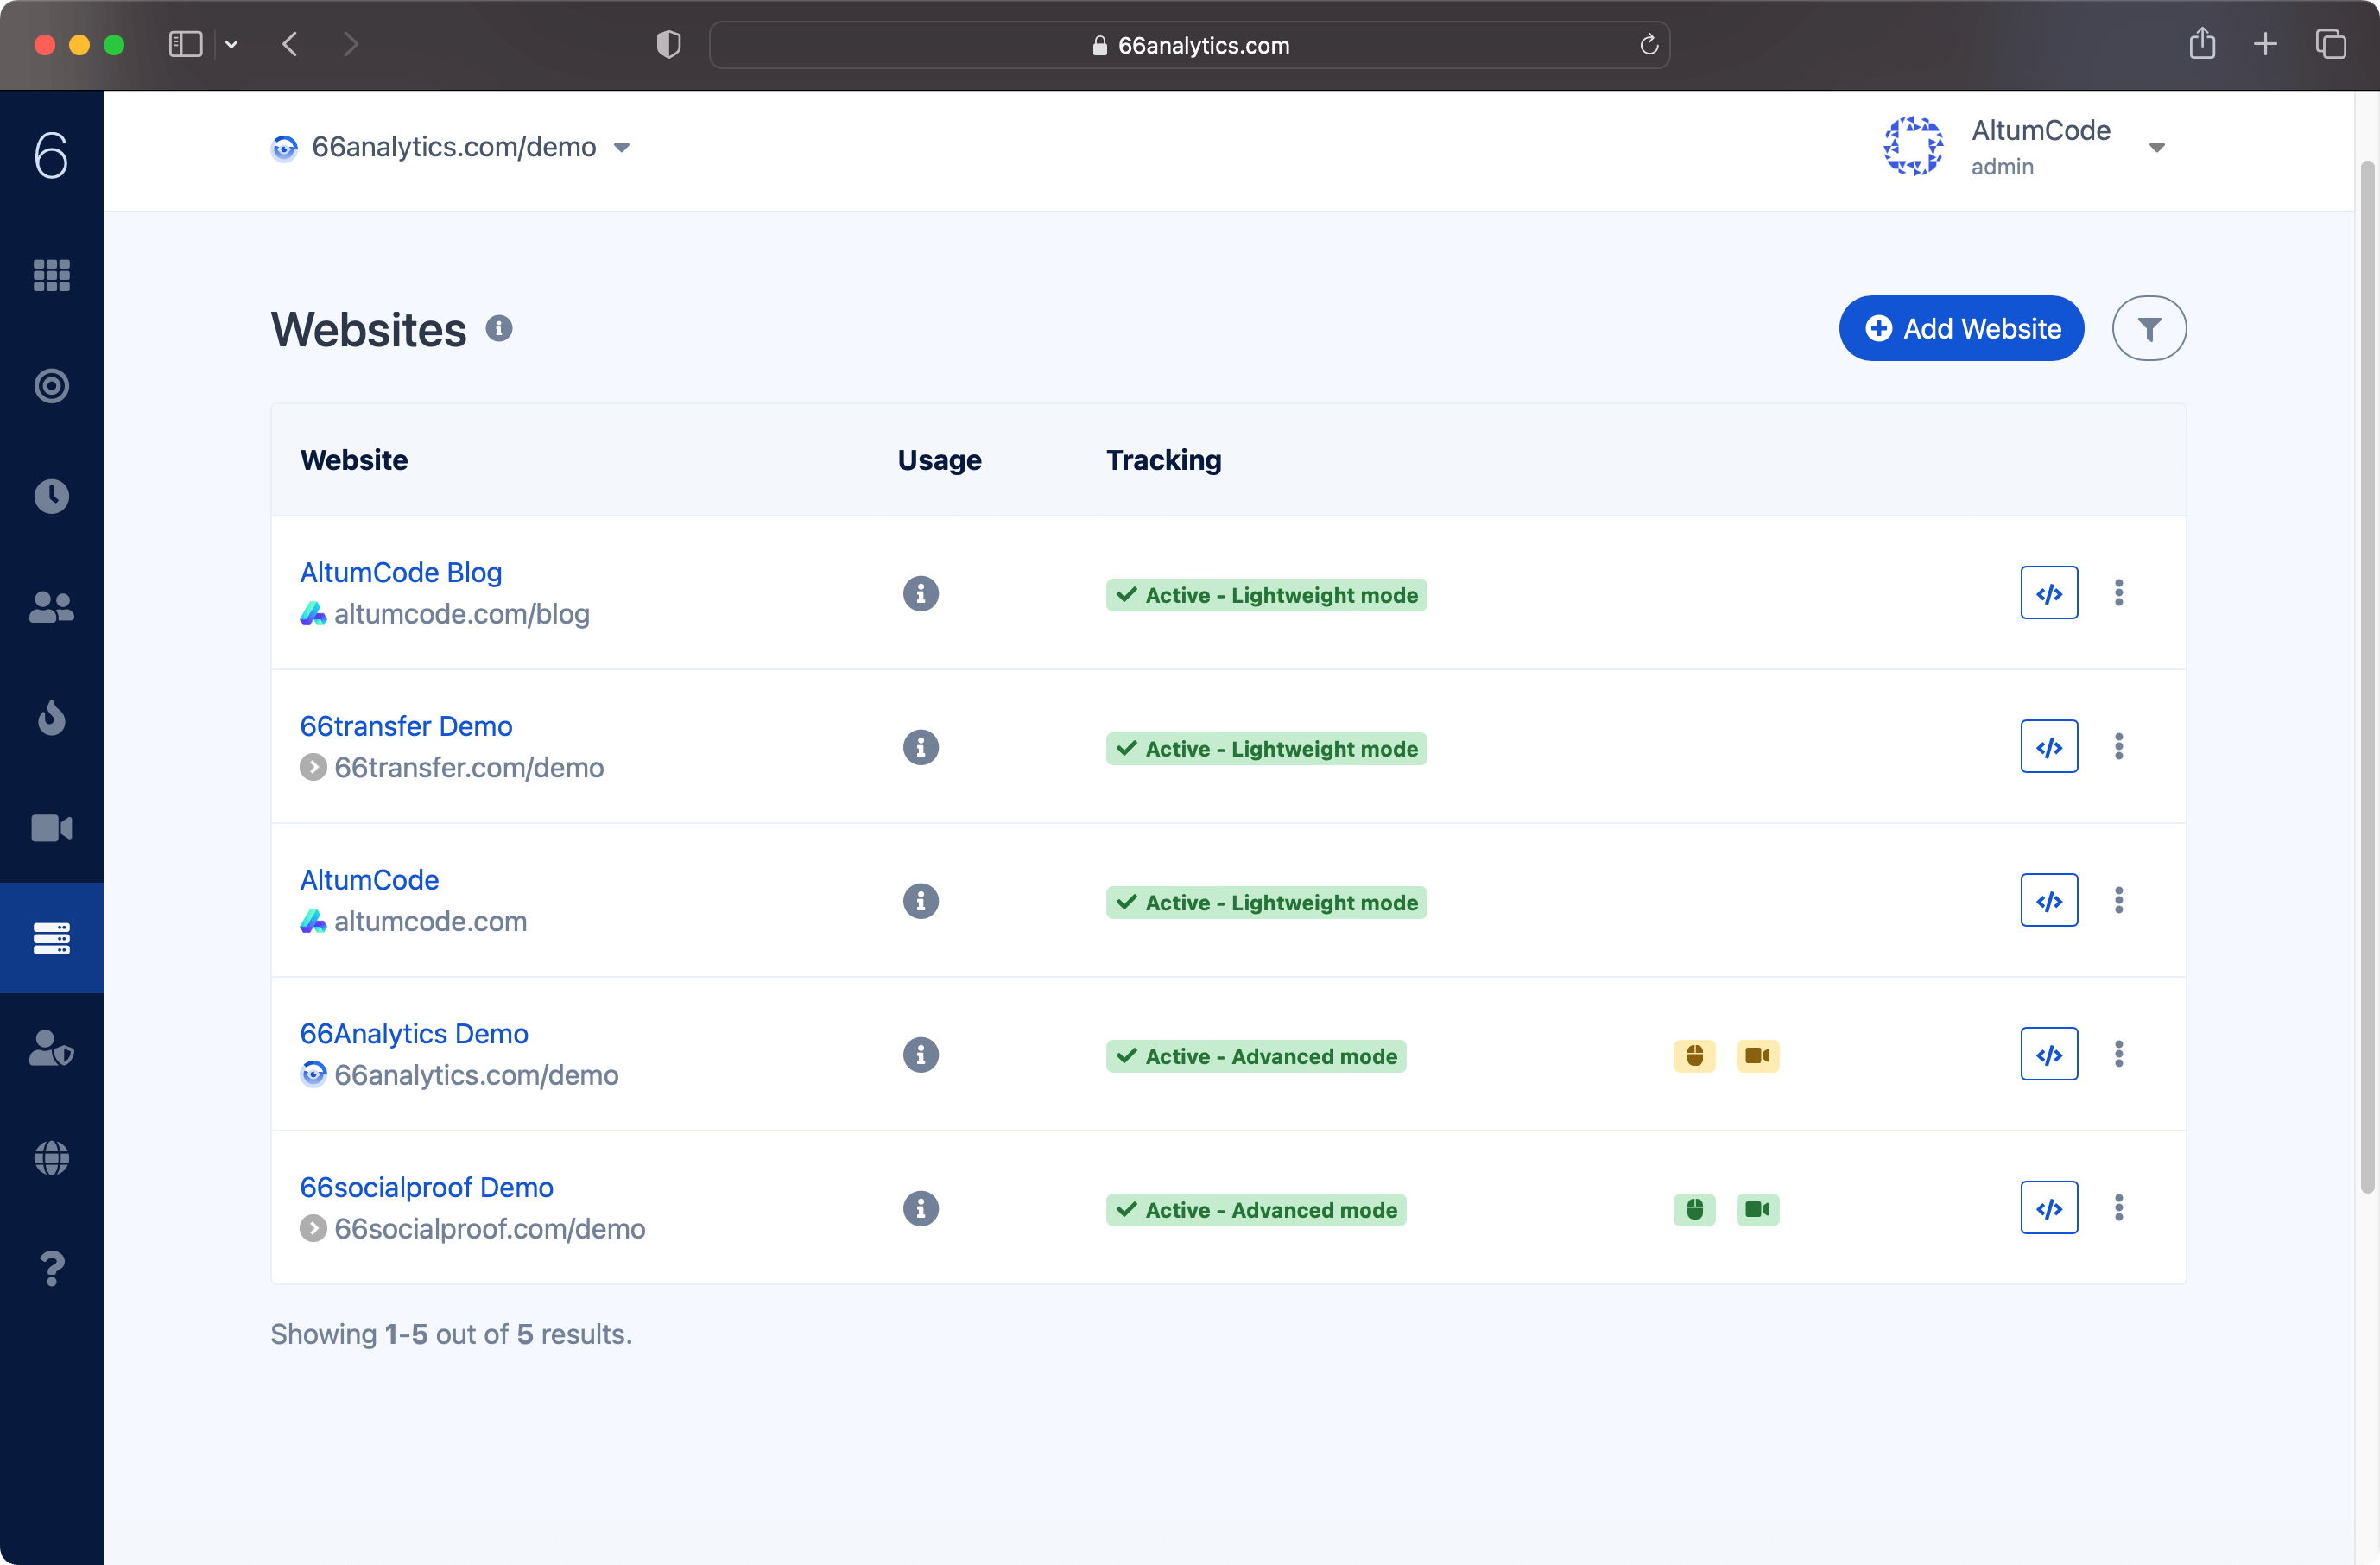Click the session recording icon for 66socialproof Demo
This screenshot has width=2380, height=1565.
tap(1758, 1207)
